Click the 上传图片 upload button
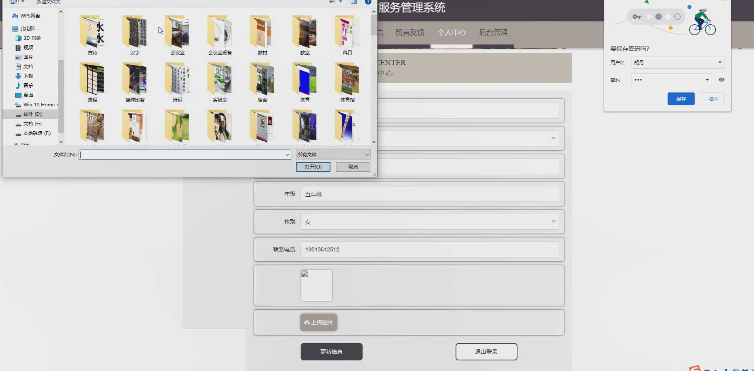Image resolution: width=754 pixels, height=371 pixels. coord(318,322)
